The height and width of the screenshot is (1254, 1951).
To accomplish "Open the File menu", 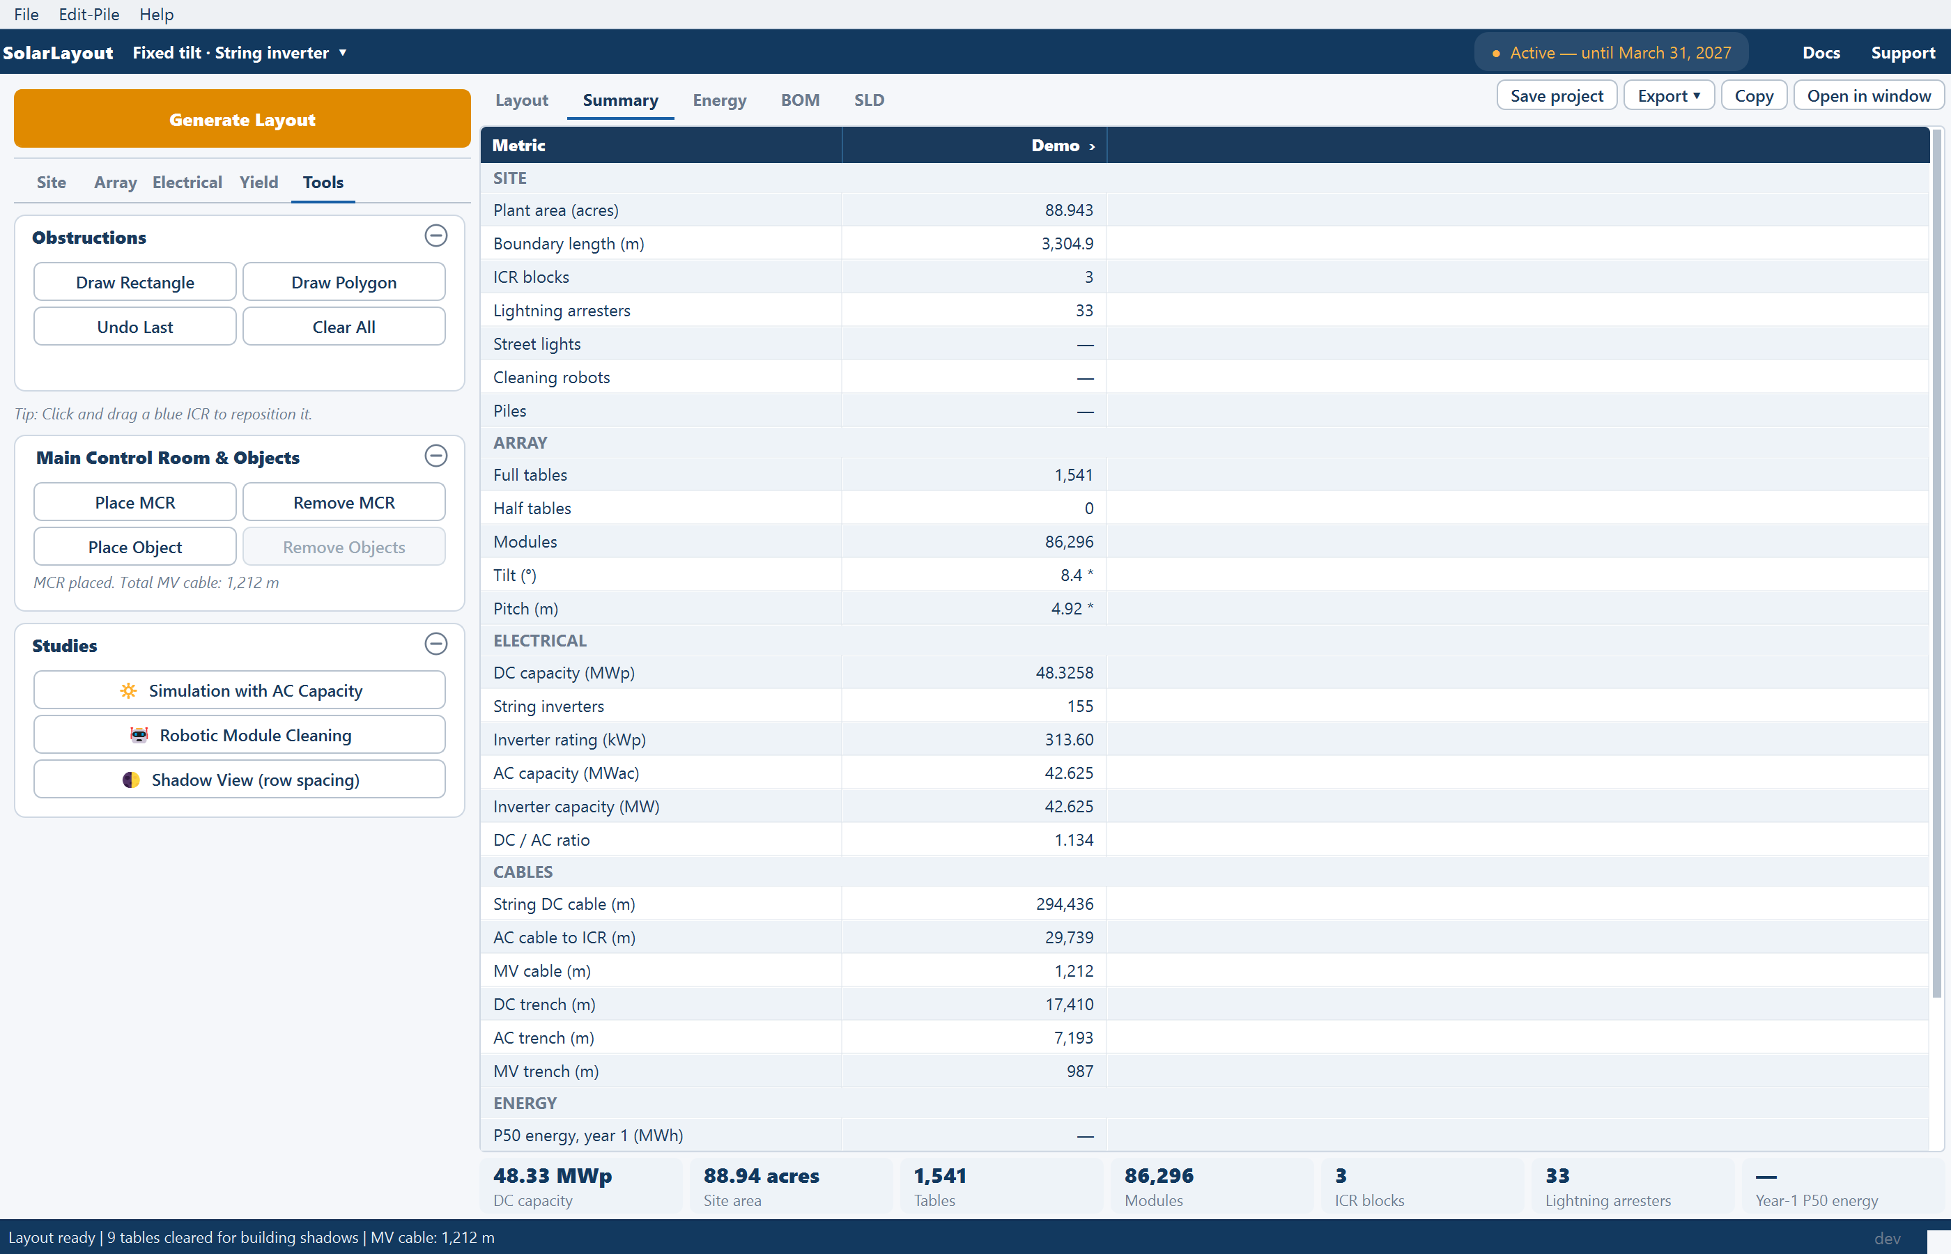I will click(26, 15).
